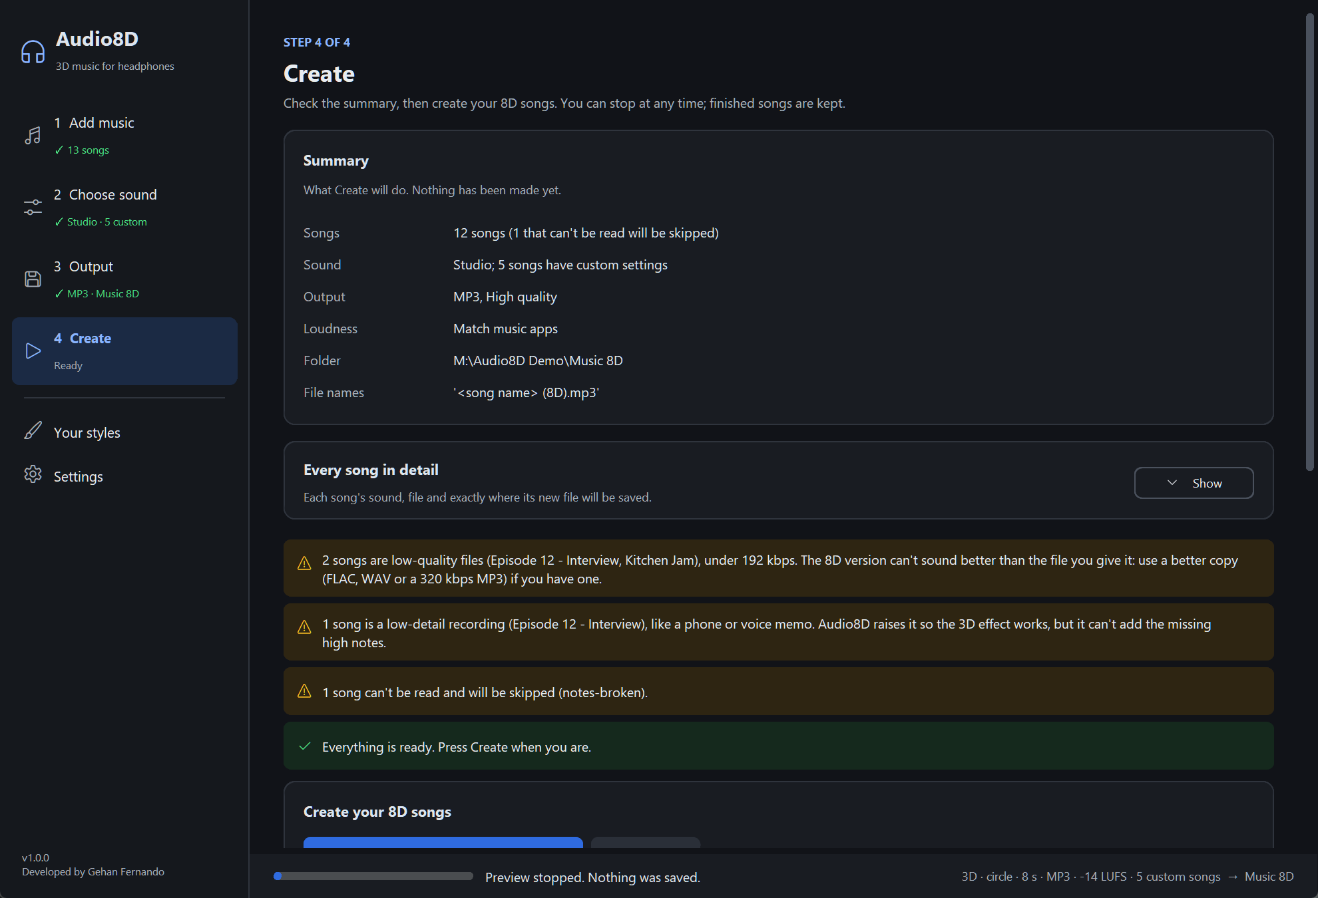This screenshot has height=898, width=1318.
Task: Expand Every song in detail with Show
Action: 1194,483
